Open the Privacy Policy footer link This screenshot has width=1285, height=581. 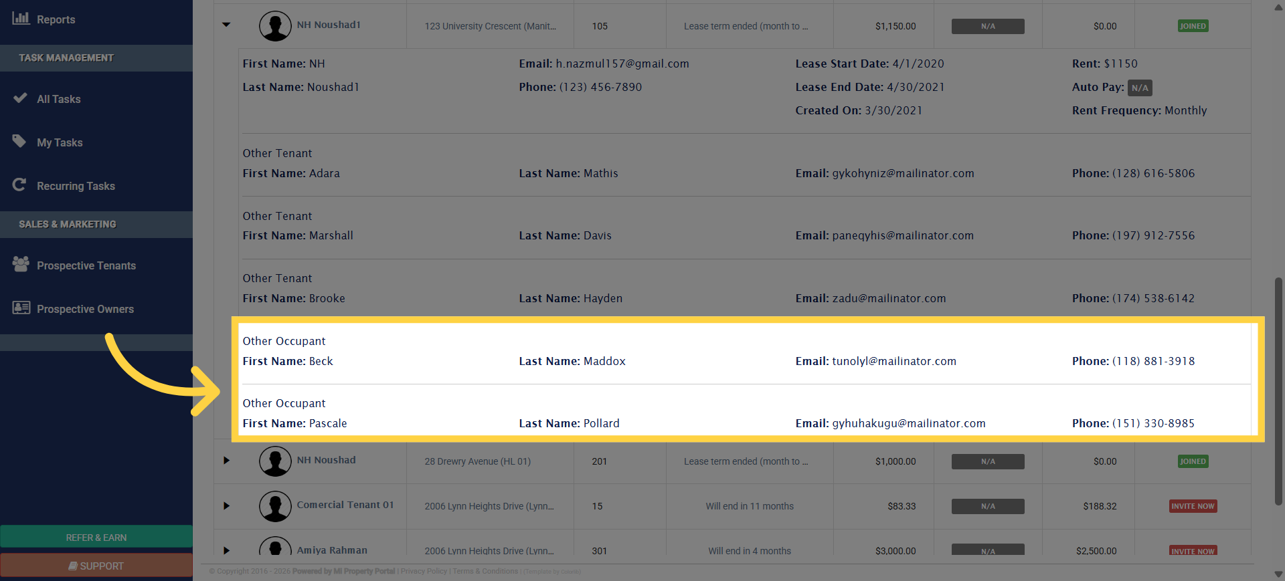[x=424, y=571]
